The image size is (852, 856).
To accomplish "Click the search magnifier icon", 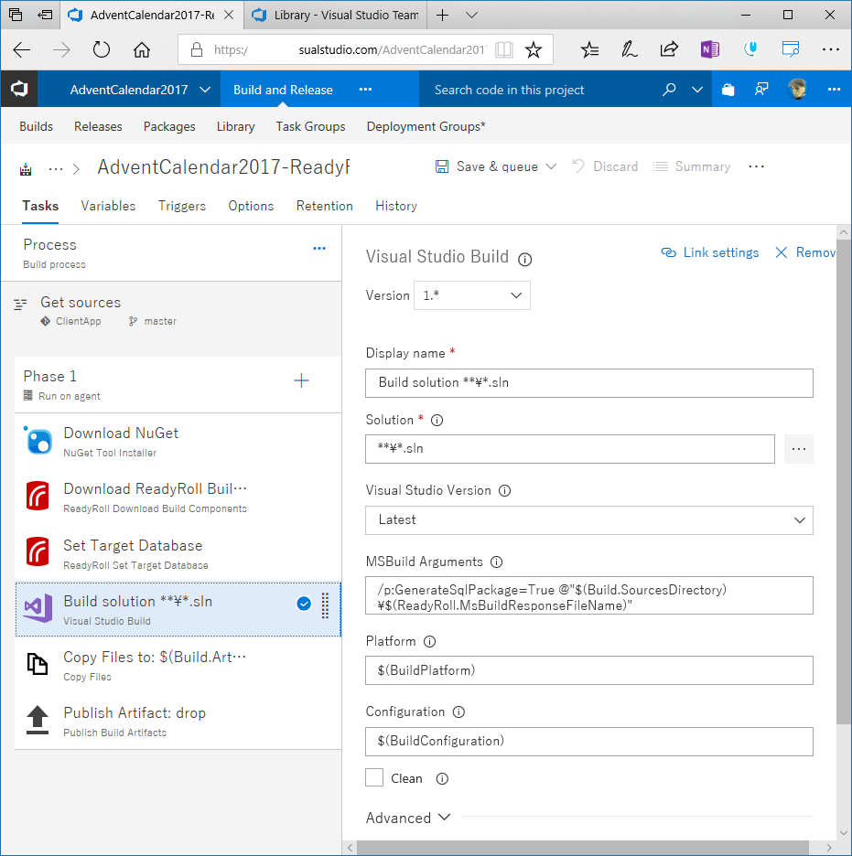I will point(669,89).
